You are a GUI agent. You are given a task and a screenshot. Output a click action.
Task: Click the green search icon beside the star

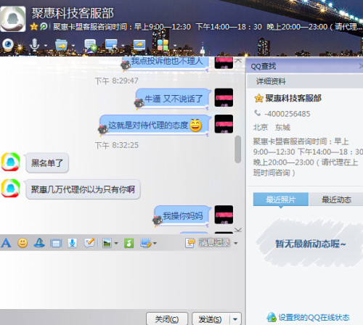tap(44, 26)
